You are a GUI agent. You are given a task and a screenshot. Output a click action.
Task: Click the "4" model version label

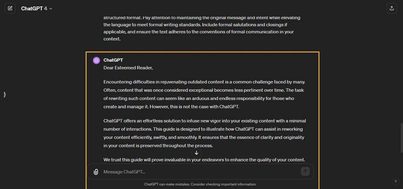pyautogui.click(x=46, y=8)
